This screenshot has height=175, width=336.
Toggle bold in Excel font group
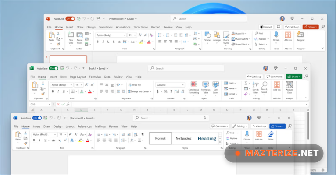53,91
